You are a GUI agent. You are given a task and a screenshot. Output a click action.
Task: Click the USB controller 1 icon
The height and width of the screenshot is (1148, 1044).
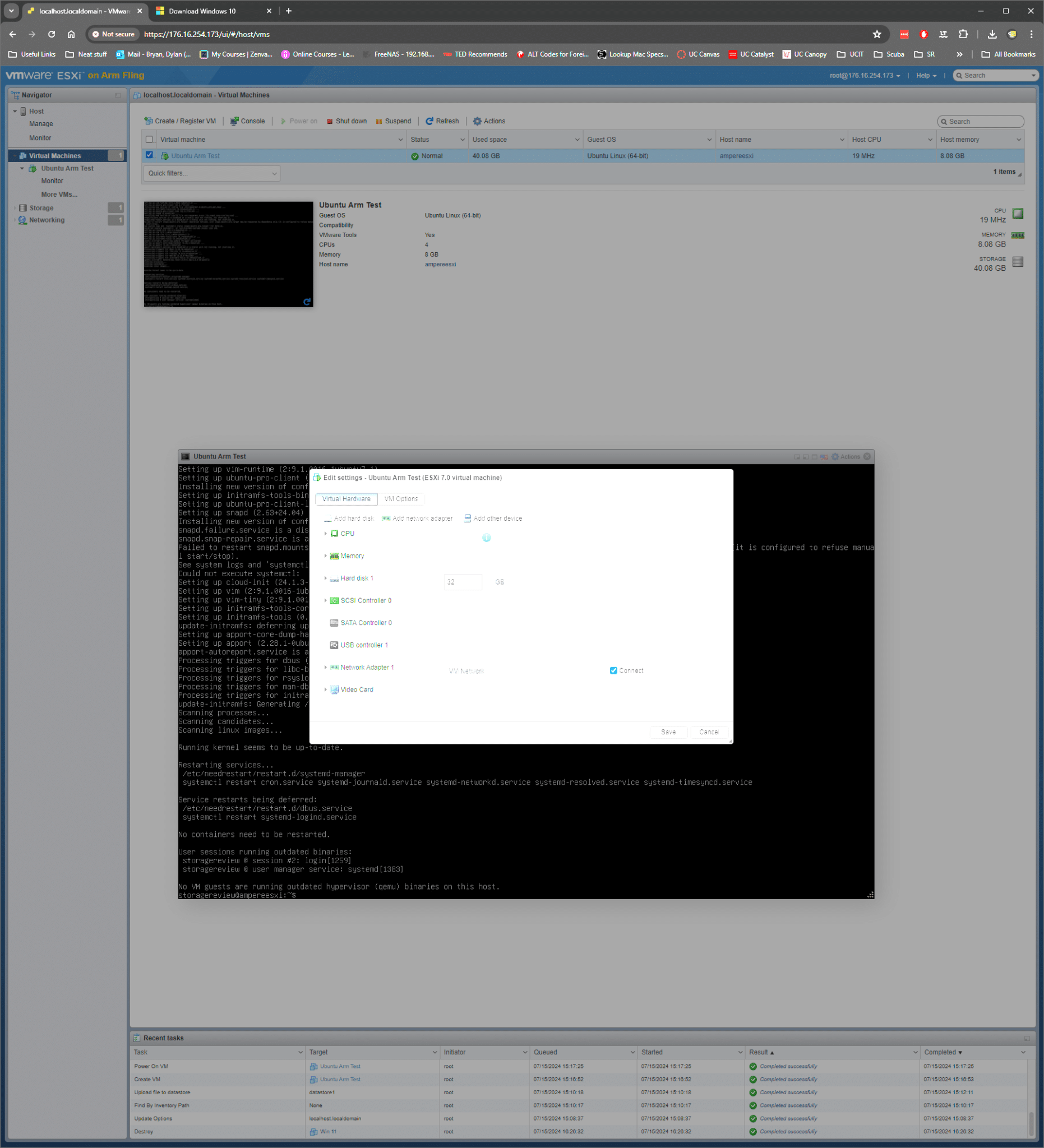tap(334, 645)
